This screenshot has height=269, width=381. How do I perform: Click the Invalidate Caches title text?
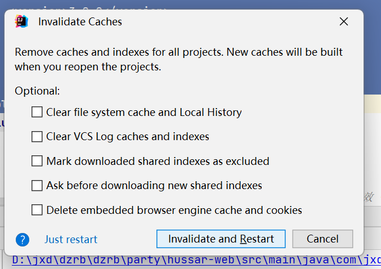tap(80, 22)
